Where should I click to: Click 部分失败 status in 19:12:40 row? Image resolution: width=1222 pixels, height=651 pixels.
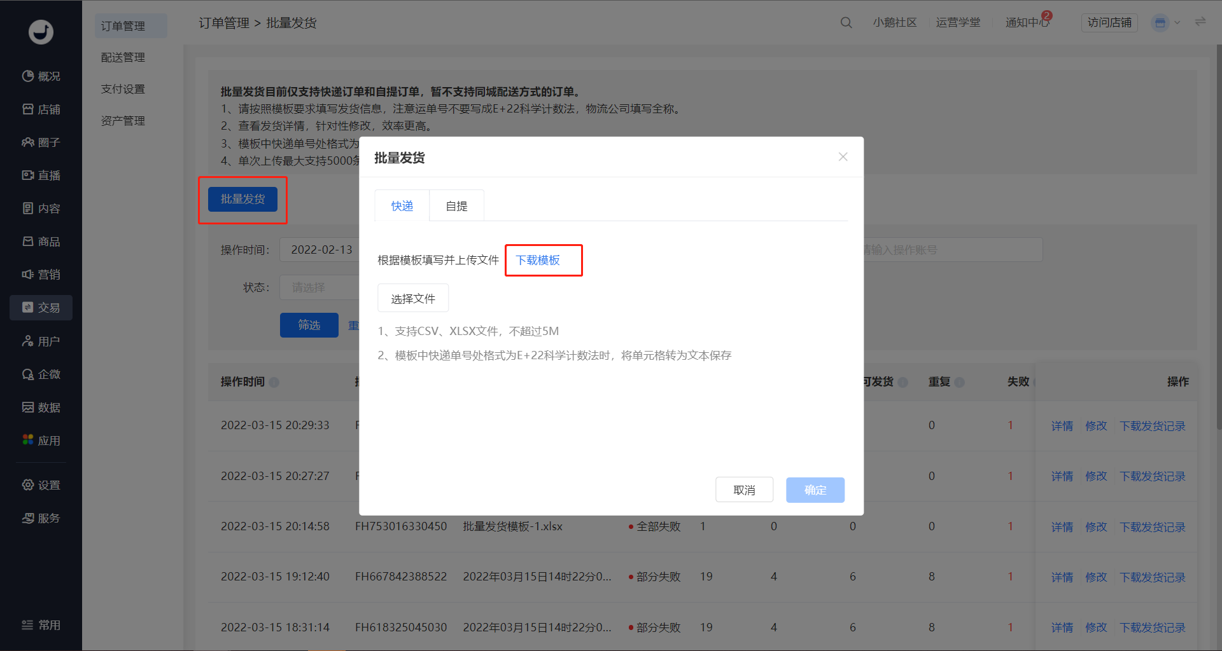pyautogui.click(x=655, y=577)
